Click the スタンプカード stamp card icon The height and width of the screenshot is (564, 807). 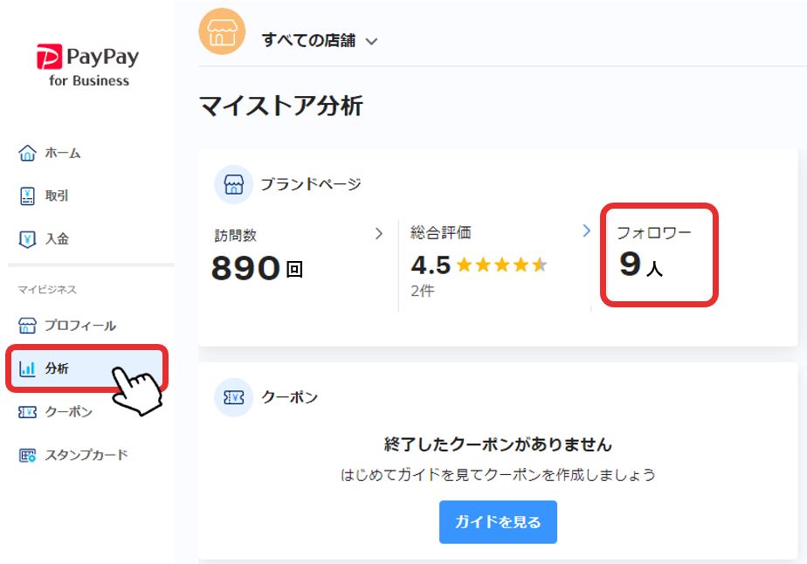pos(27,456)
